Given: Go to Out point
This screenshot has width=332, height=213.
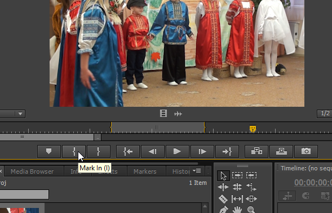Looking at the screenshot, I should click(227, 151).
